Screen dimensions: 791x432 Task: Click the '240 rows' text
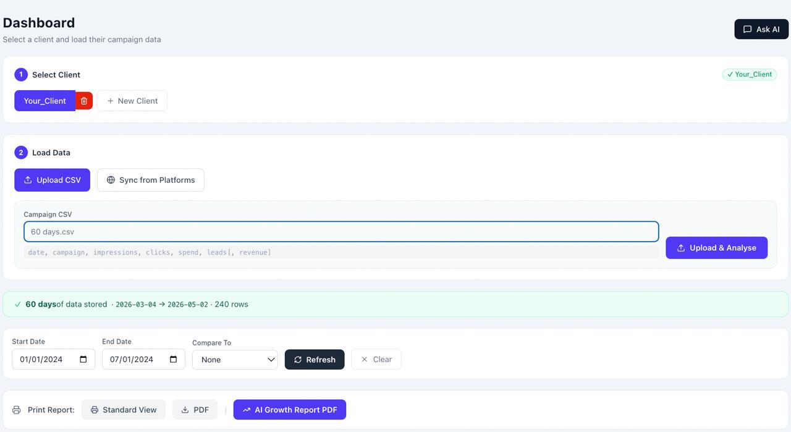pos(231,304)
